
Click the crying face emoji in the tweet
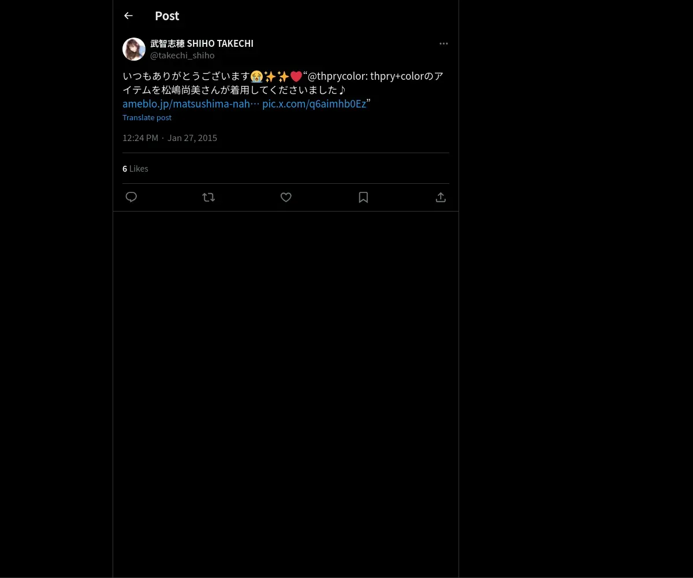[256, 76]
